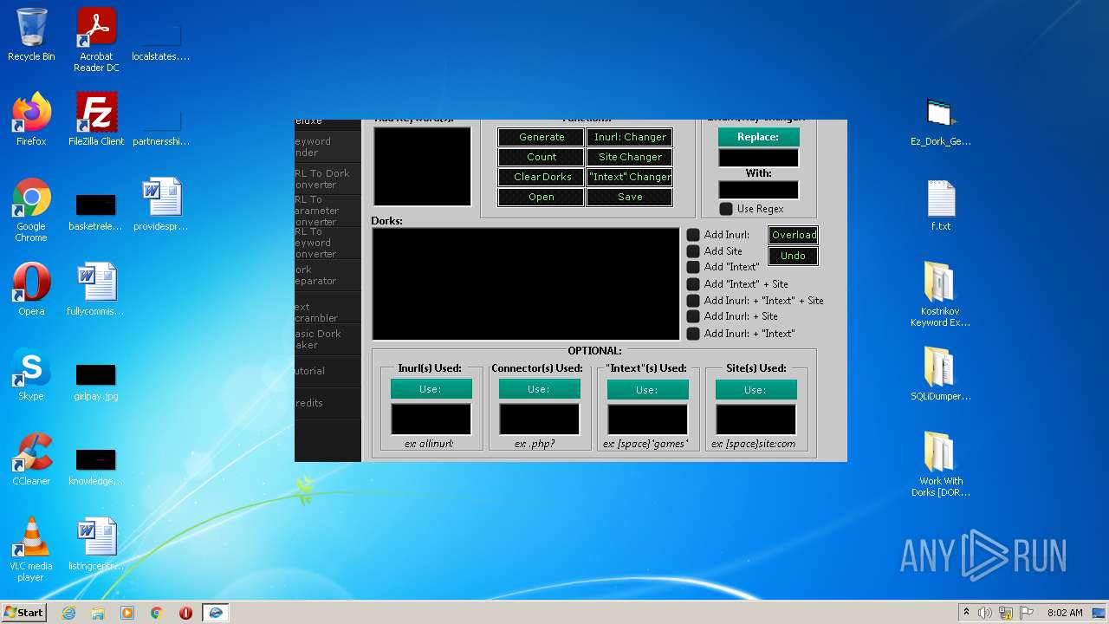Enable the Use Regex checkbox

726,209
